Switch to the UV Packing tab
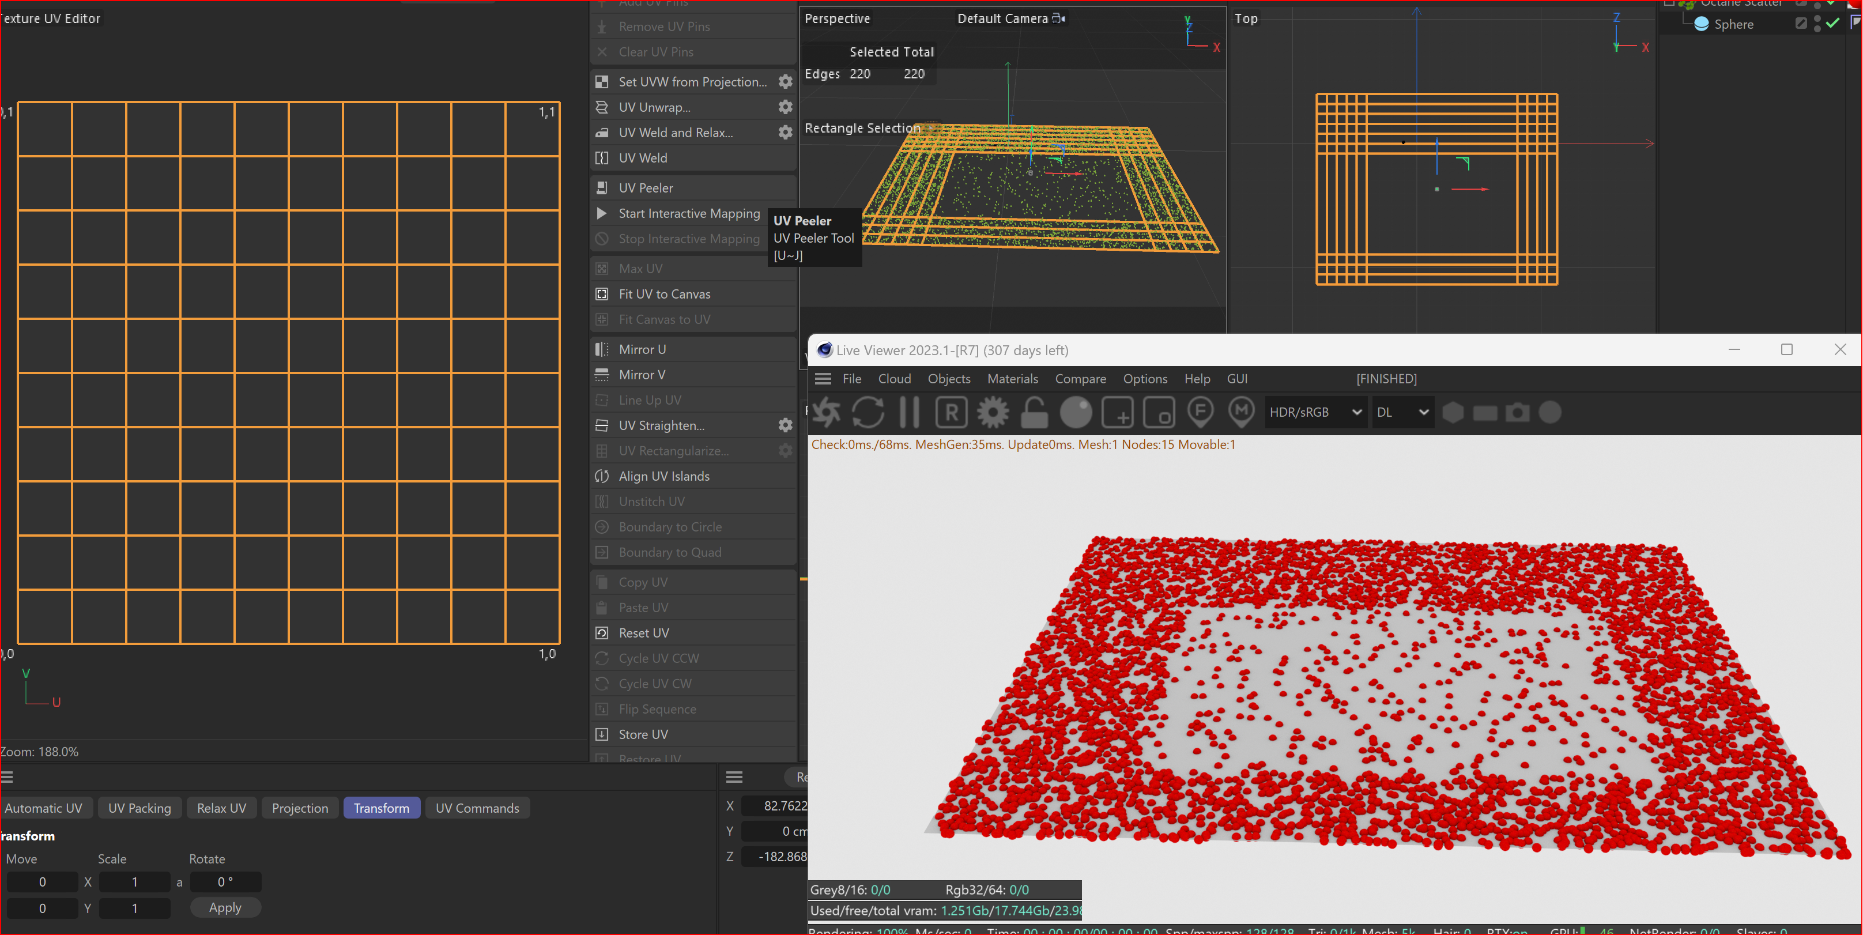 (x=139, y=808)
